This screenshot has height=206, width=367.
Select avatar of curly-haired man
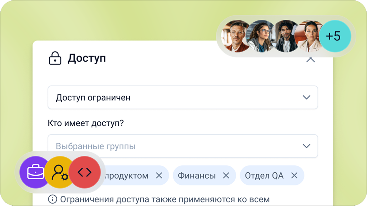click(285, 36)
